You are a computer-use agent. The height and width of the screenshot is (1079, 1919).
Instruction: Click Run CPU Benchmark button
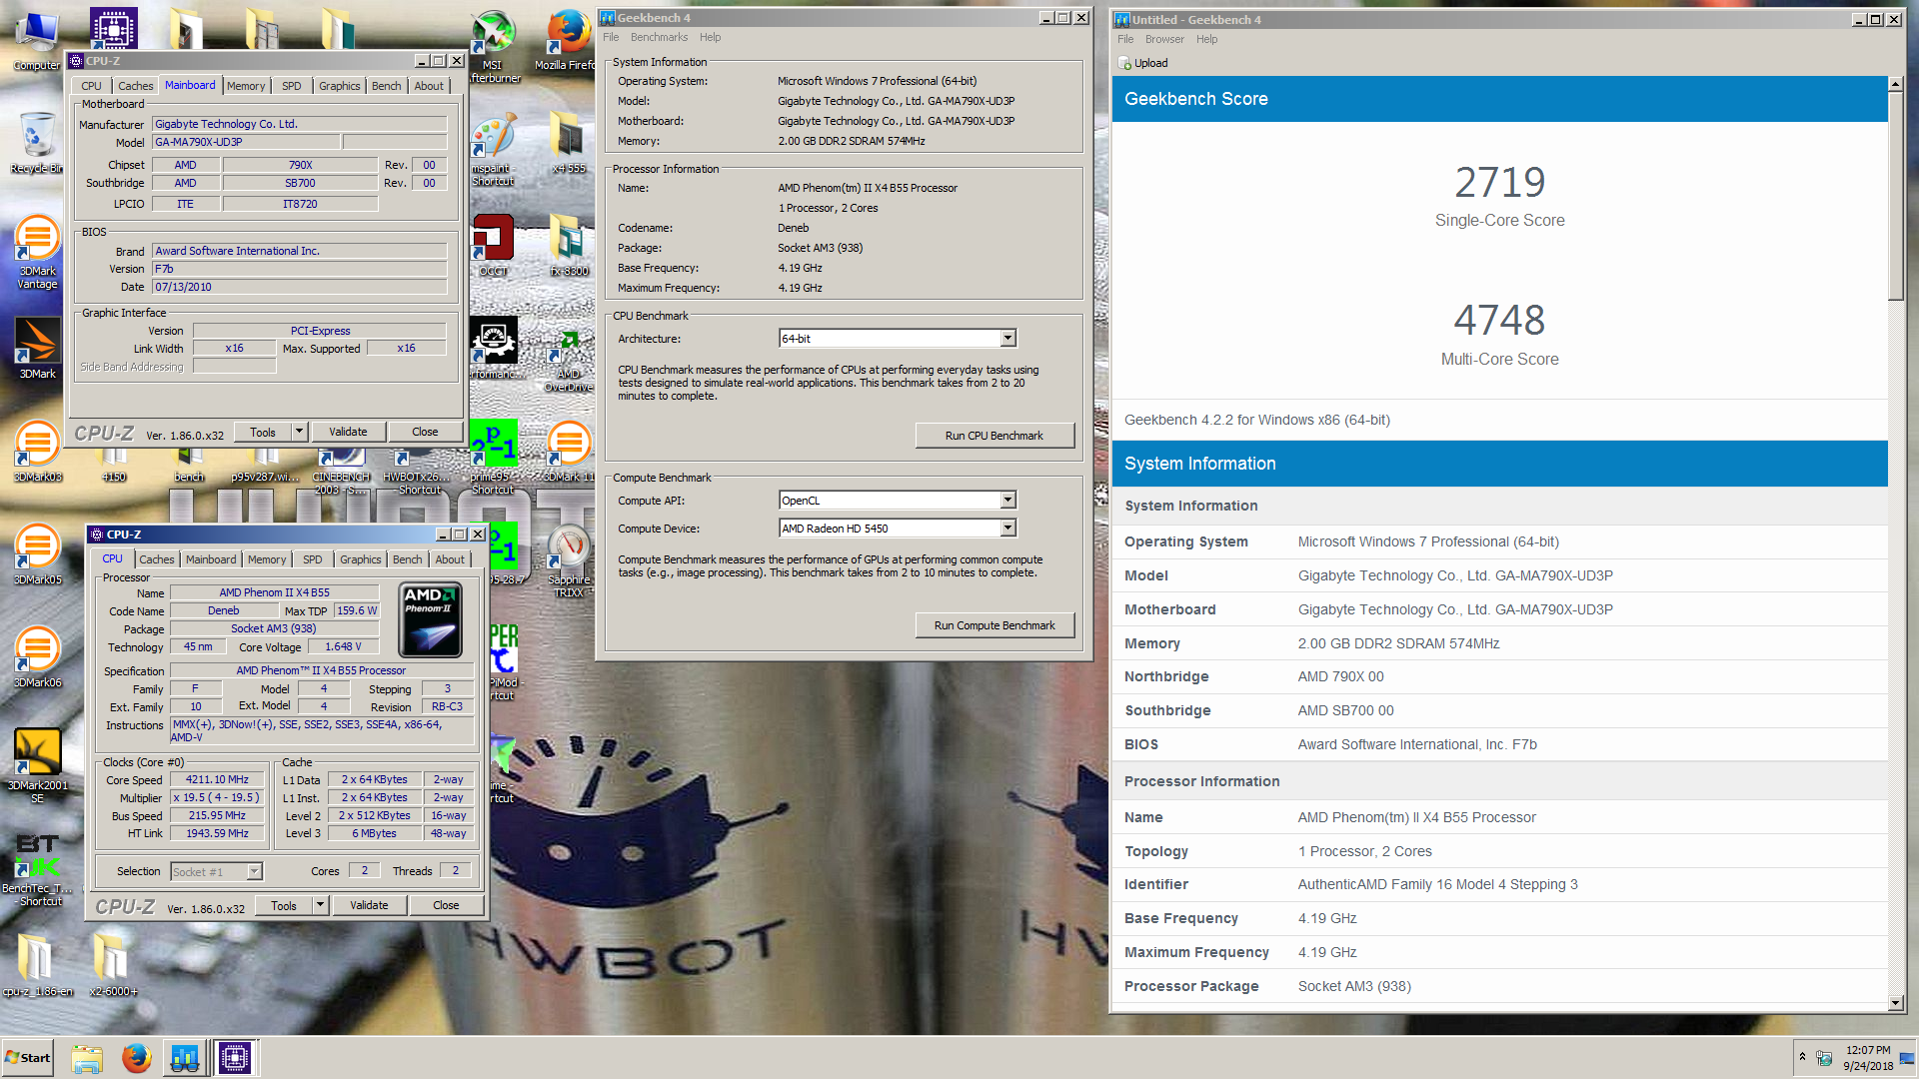(994, 436)
